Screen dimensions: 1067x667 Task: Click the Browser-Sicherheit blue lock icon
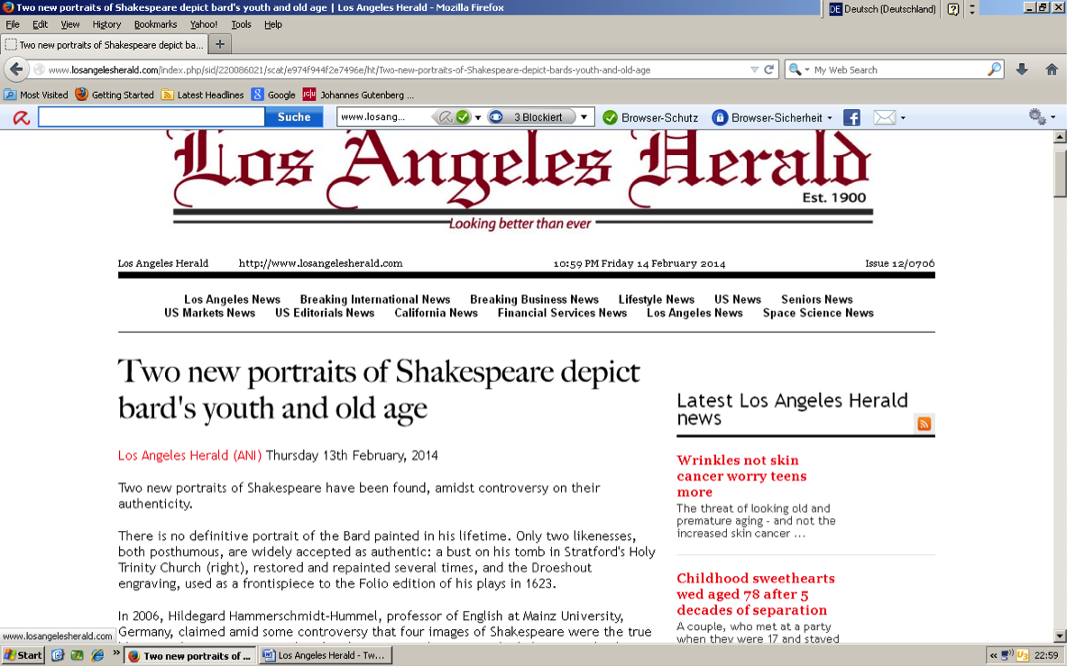coord(719,117)
